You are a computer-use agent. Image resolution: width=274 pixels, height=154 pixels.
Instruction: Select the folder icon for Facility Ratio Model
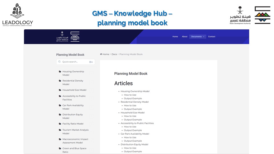[60, 124]
